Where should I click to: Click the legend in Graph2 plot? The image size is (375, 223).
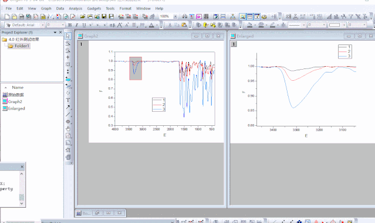click(x=158, y=104)
